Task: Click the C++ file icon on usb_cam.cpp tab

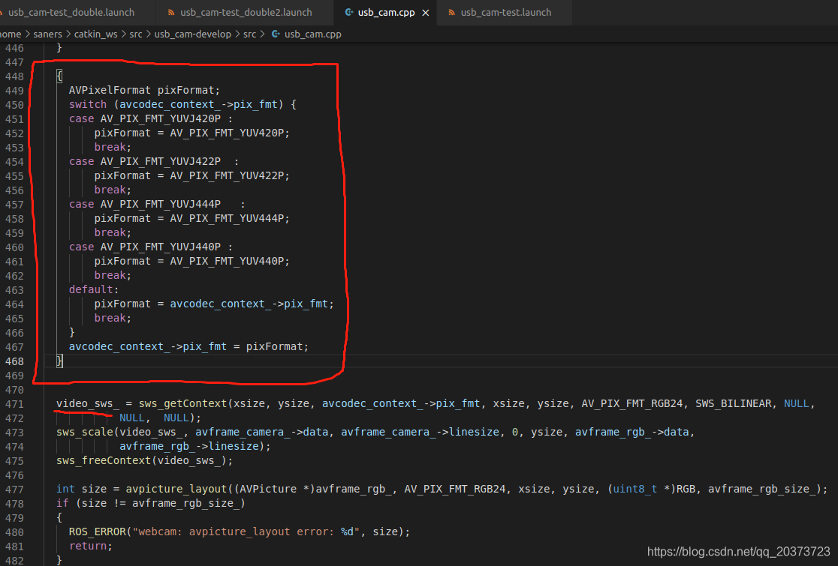Action: (x=349, y=12)
